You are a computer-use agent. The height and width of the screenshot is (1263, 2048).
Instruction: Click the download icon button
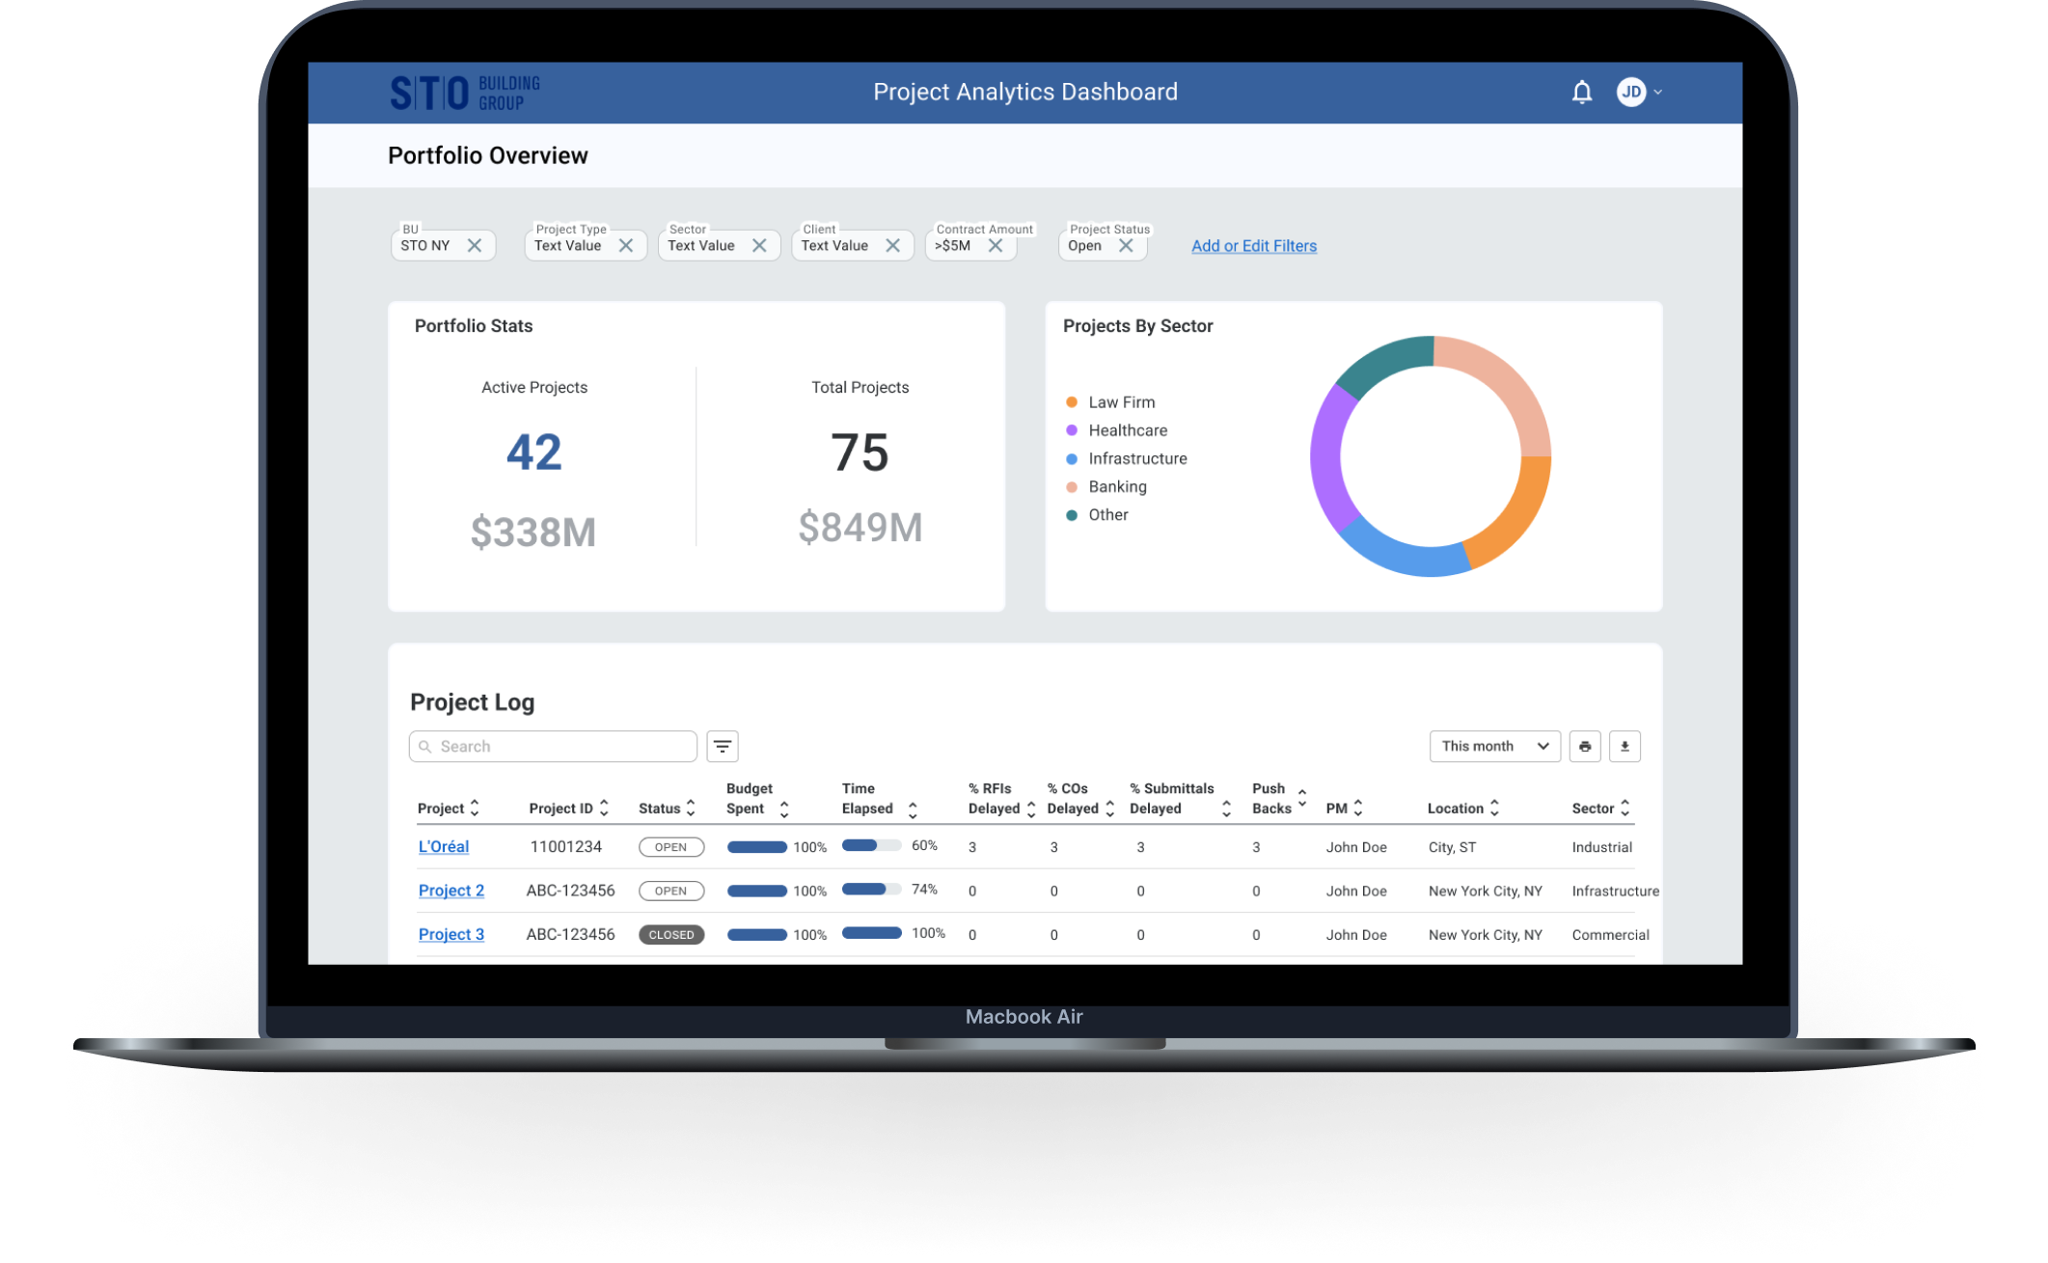tap(1625, 746)
